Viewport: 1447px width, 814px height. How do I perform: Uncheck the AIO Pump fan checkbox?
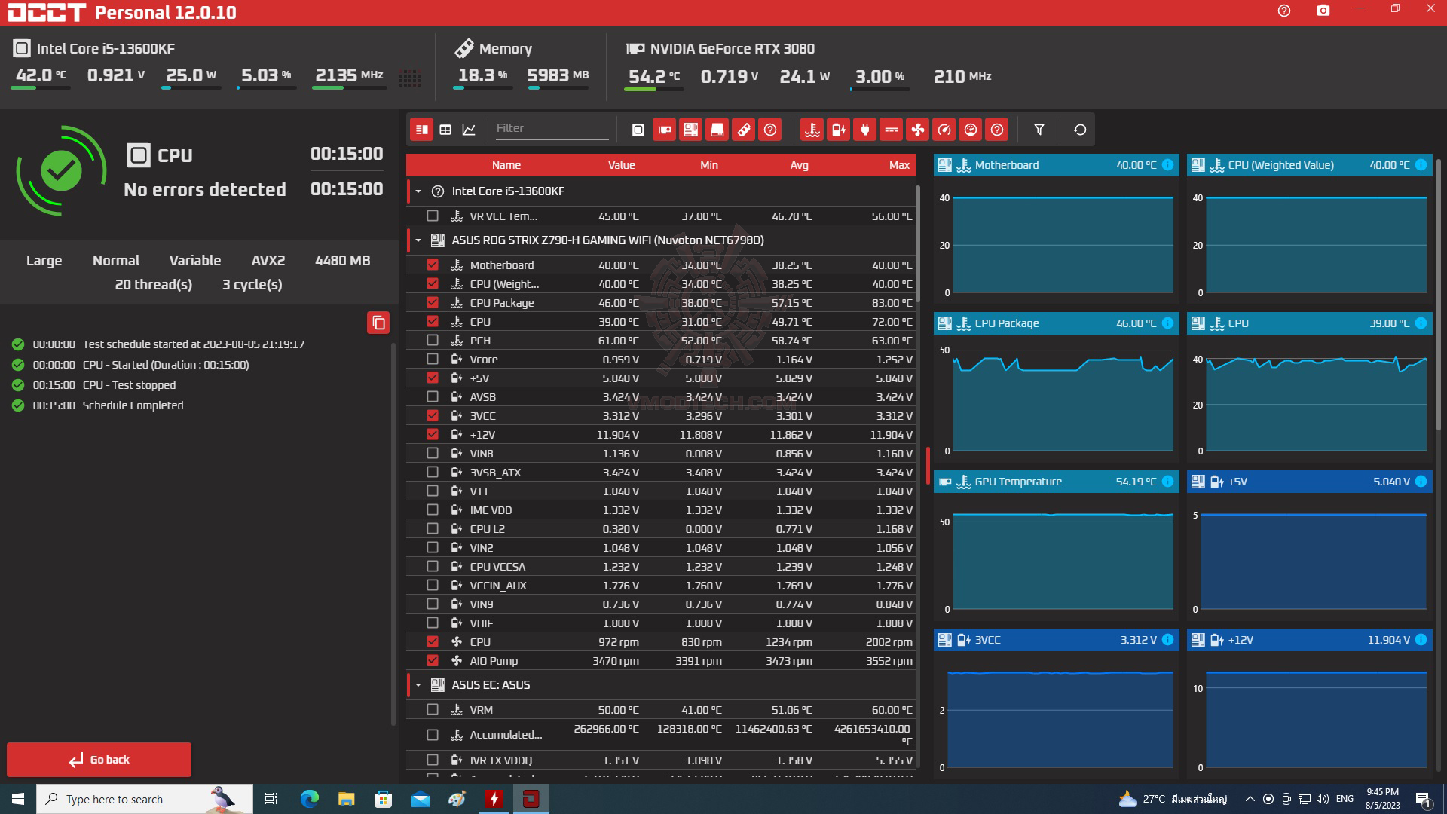(x=433, y=660)
